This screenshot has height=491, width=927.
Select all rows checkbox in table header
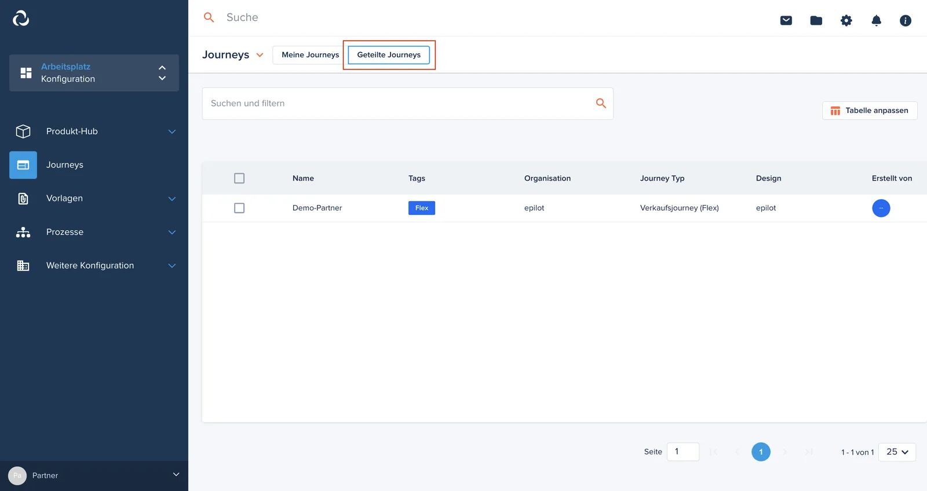point(239,178)
